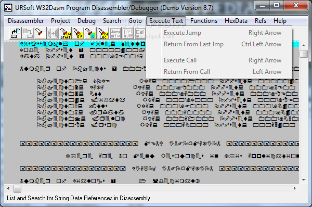Image resolution: width=312 pixels, height=207 pixels.
Task: Click the Goto Code Location icon
Action: pos(102,33)
